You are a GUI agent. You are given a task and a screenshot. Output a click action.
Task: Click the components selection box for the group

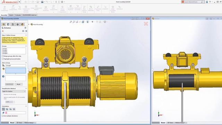(16, 70)
